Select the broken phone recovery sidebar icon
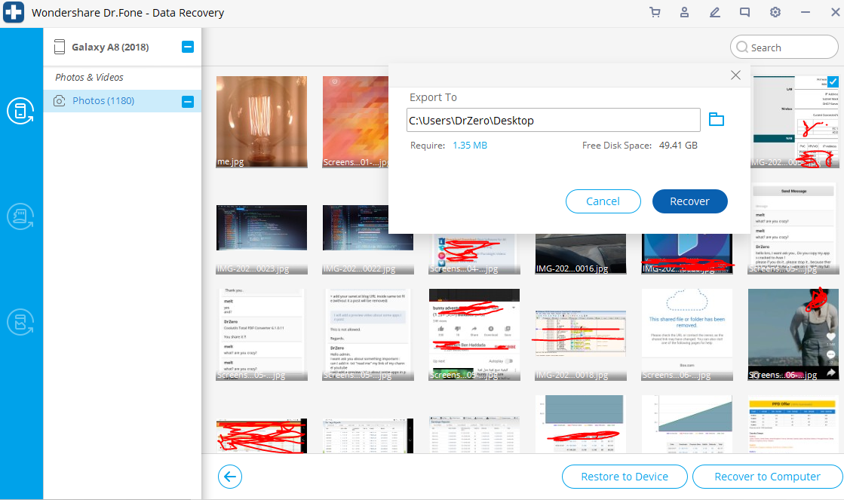Image resolution: width=844 pixels, height=500 pixels. point(20,322)
